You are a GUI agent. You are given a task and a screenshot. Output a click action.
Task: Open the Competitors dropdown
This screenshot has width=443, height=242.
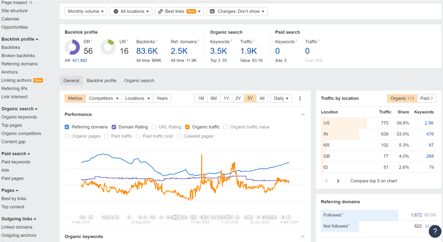(x=104, y=98)
